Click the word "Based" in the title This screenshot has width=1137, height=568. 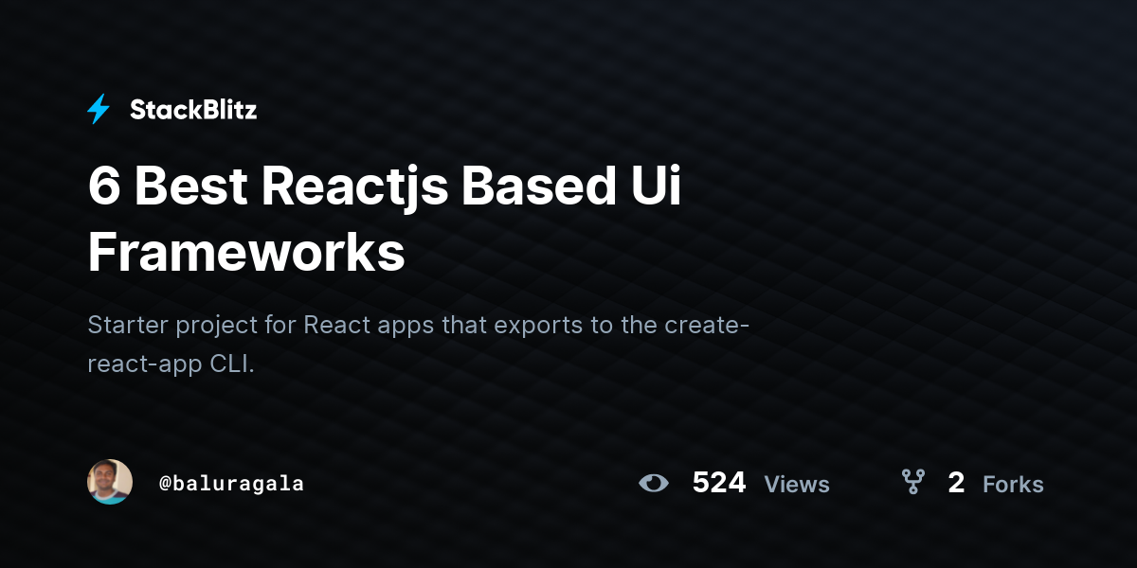(x=538, y=186)
